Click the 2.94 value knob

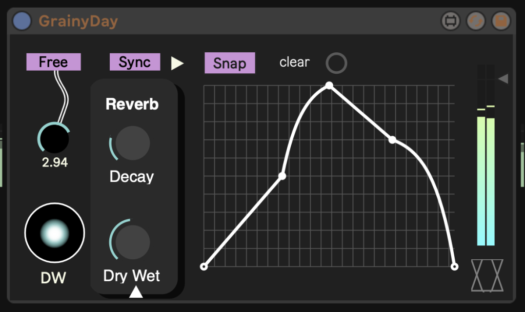coord(54,138)
